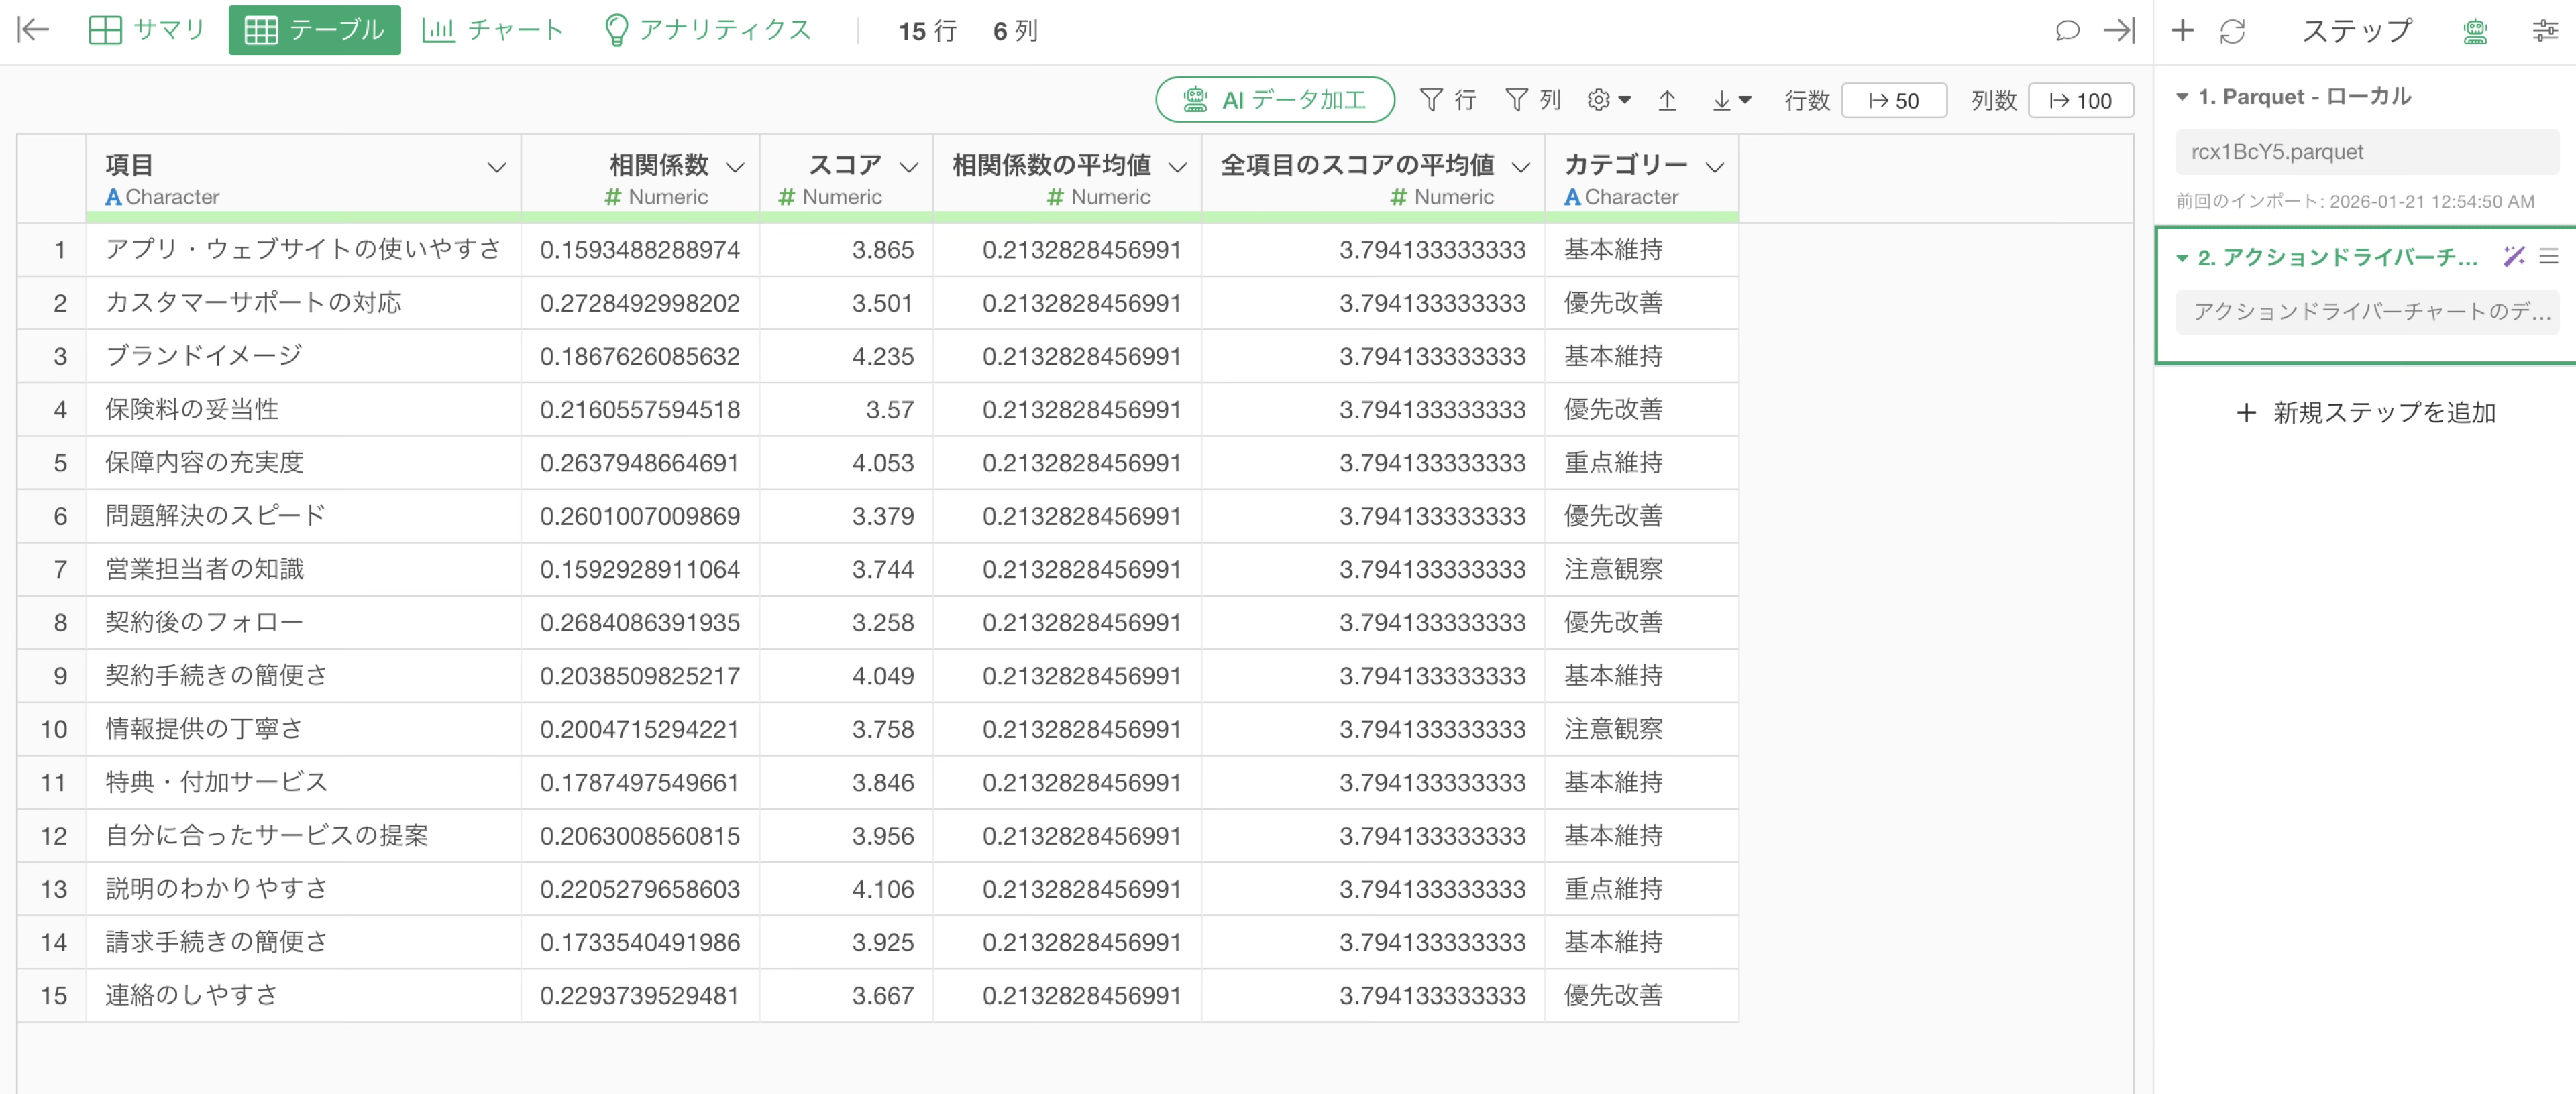The image size is (2576, 1094).
Task: Click the AI データ加工 button
Action: click(1274, 100)
